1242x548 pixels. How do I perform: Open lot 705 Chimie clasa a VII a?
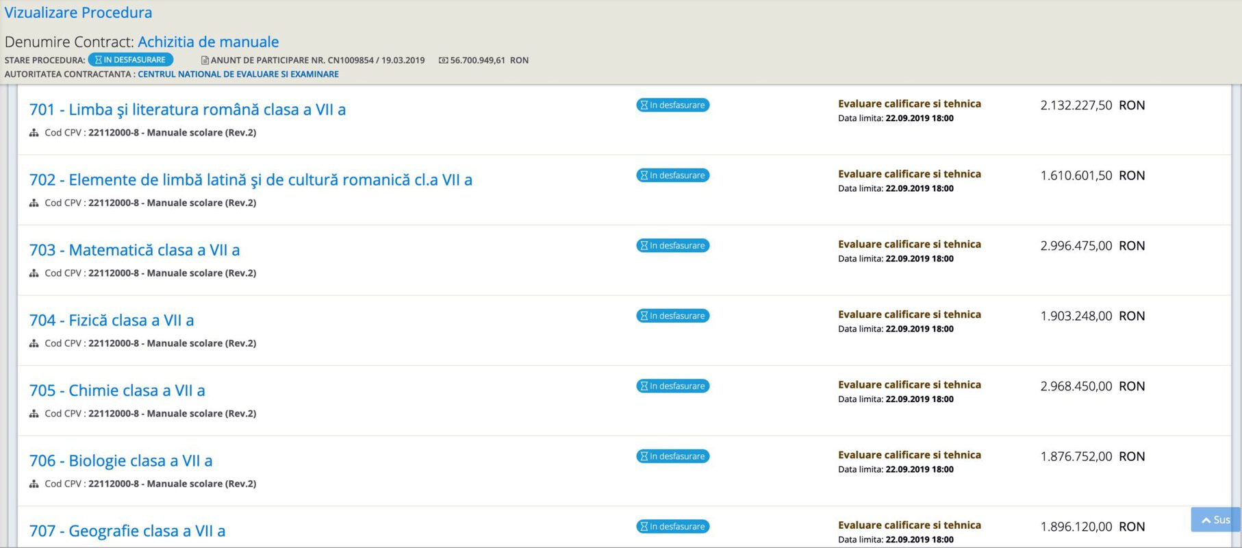117,390
